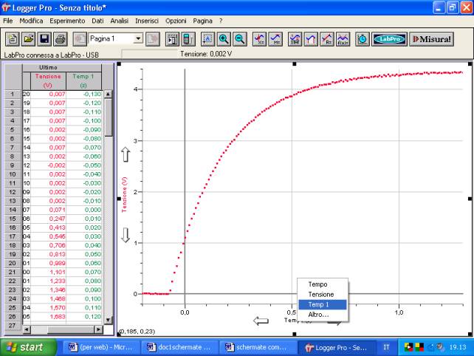This screenshot has width=474, height=356.
Task: Click the New document icon
Action: [13, 39]
